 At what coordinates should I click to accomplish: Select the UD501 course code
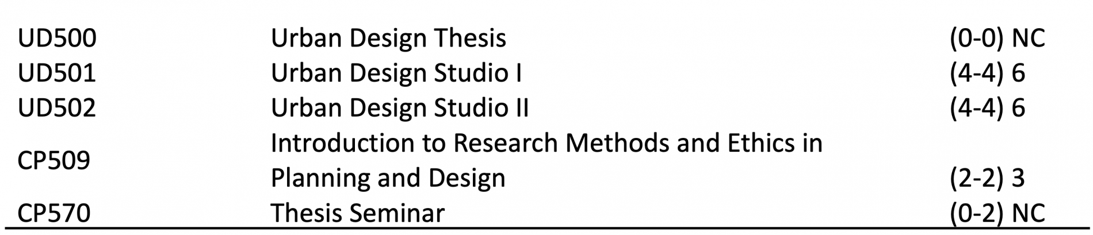(57, 74)
